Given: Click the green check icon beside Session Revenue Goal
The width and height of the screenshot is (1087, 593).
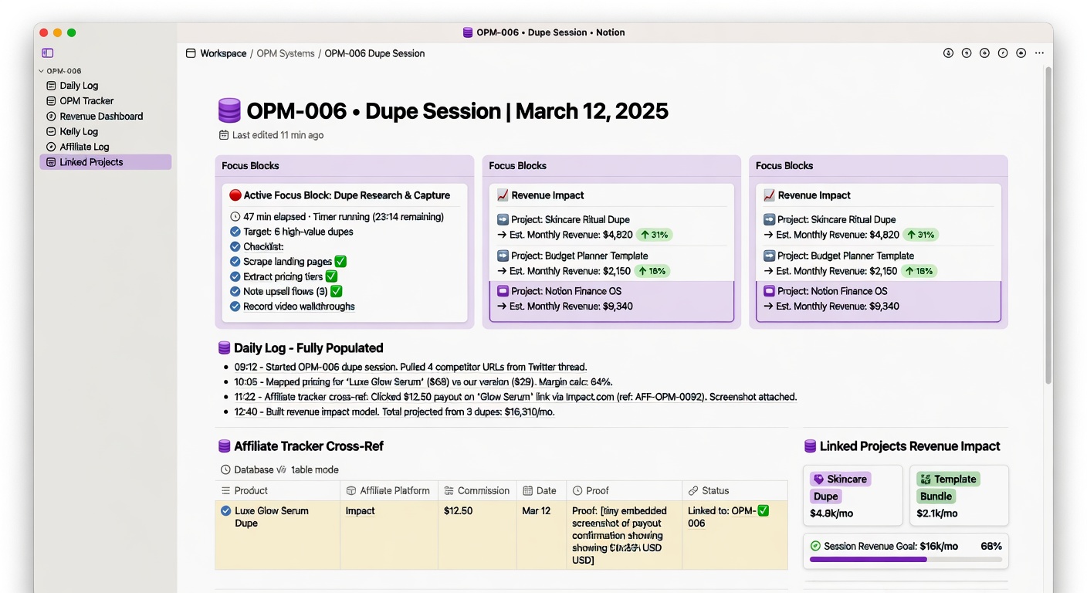Looking at the screenshot, I should click(x=815, y=546).
